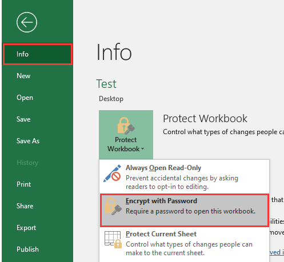284x262 pixels.
Task: Select Encrypt with Password
Action: (185, 211)
